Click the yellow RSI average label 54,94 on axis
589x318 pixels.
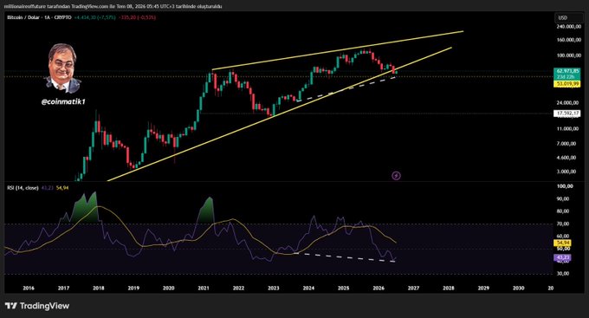[x=563, y=243]
